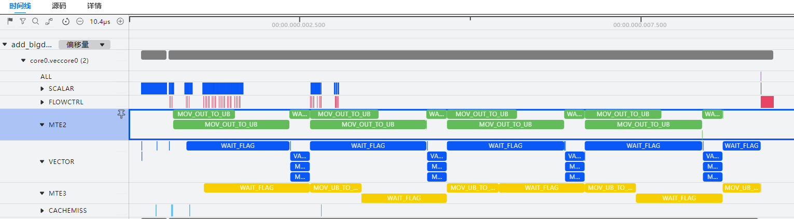This screenshot has height=219, width=794.
Task: Expand the FLOWCTRL row
Action: [43, 102]
